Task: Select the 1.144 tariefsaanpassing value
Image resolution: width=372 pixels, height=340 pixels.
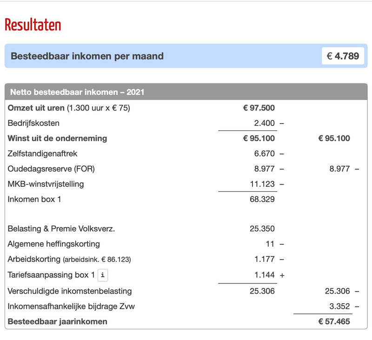Action: (264, 275)
